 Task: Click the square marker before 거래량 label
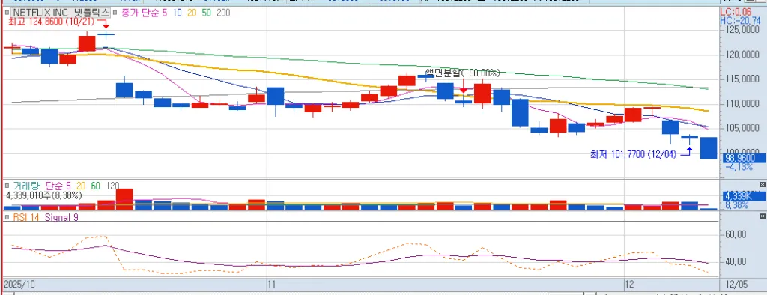pos(7,186)
